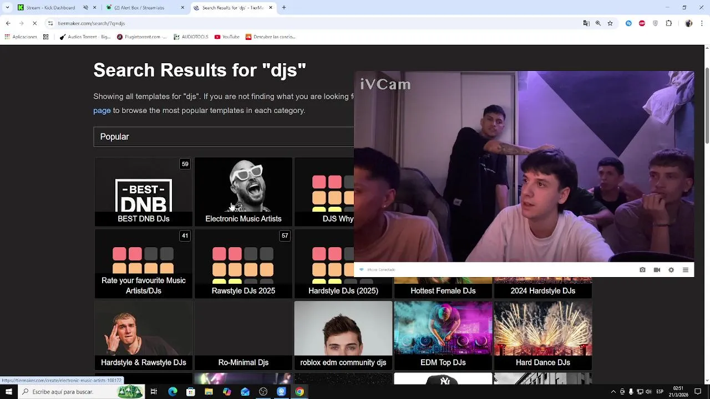Open Rate your favourite Music Artists/DJs template
The height and width of the screenshot is (399, 710).
[144, 264]
